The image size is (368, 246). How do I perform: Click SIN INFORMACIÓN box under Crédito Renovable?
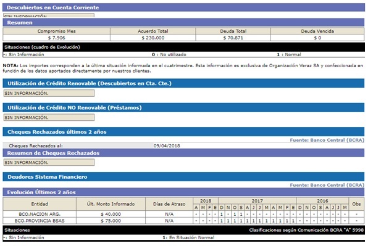tap(49, 93)
